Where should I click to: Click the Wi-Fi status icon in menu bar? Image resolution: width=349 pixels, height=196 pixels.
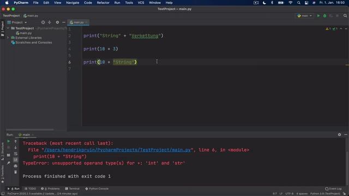(x=291, y=3)
